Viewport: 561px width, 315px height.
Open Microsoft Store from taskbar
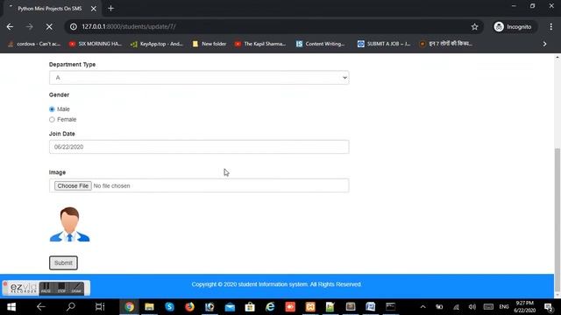tap(250, 307)
